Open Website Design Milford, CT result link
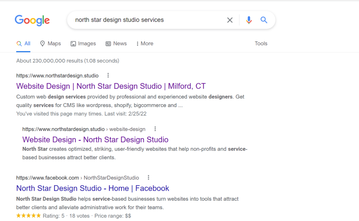Viewport: 359px width, 221px height. [111, 86]
